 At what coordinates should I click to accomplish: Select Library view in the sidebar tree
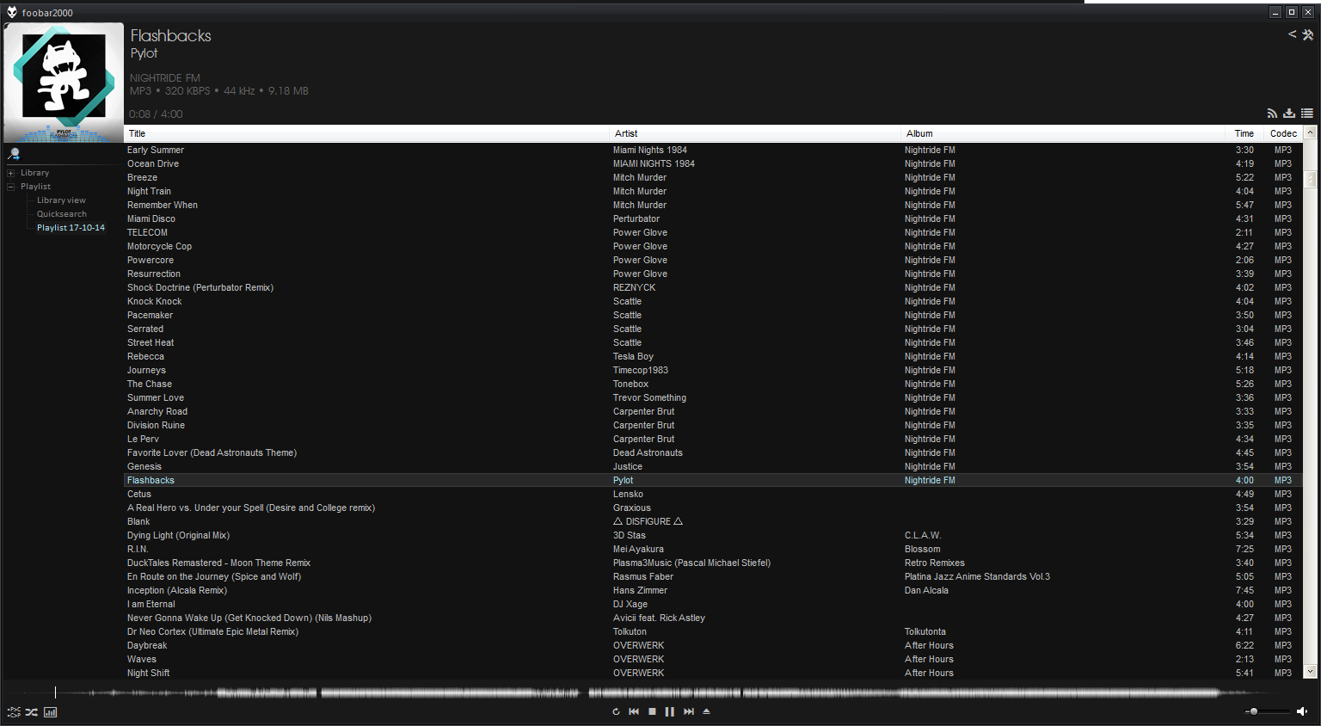[61, 200]
